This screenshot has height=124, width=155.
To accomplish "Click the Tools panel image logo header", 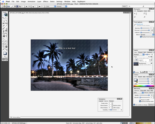I will [x=5, y=15].
